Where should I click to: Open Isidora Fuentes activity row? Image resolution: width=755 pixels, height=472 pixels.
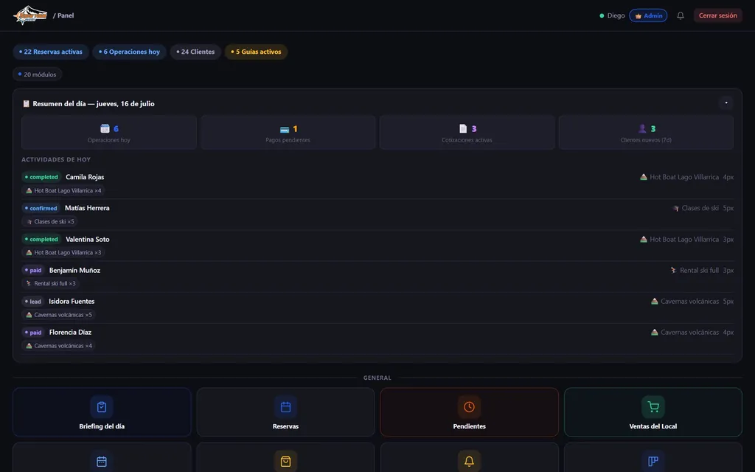pyautogui.click(x=377, y=308)
